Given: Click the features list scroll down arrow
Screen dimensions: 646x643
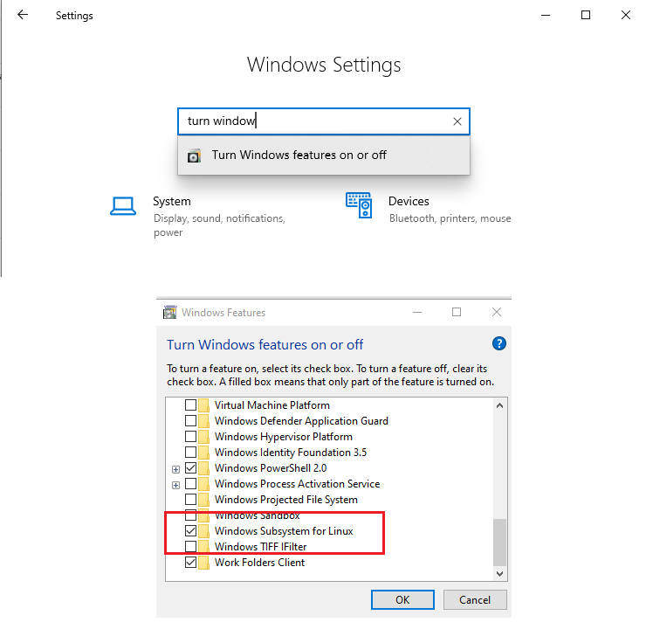Looking at the screenshot, I should tap(499, 574).
